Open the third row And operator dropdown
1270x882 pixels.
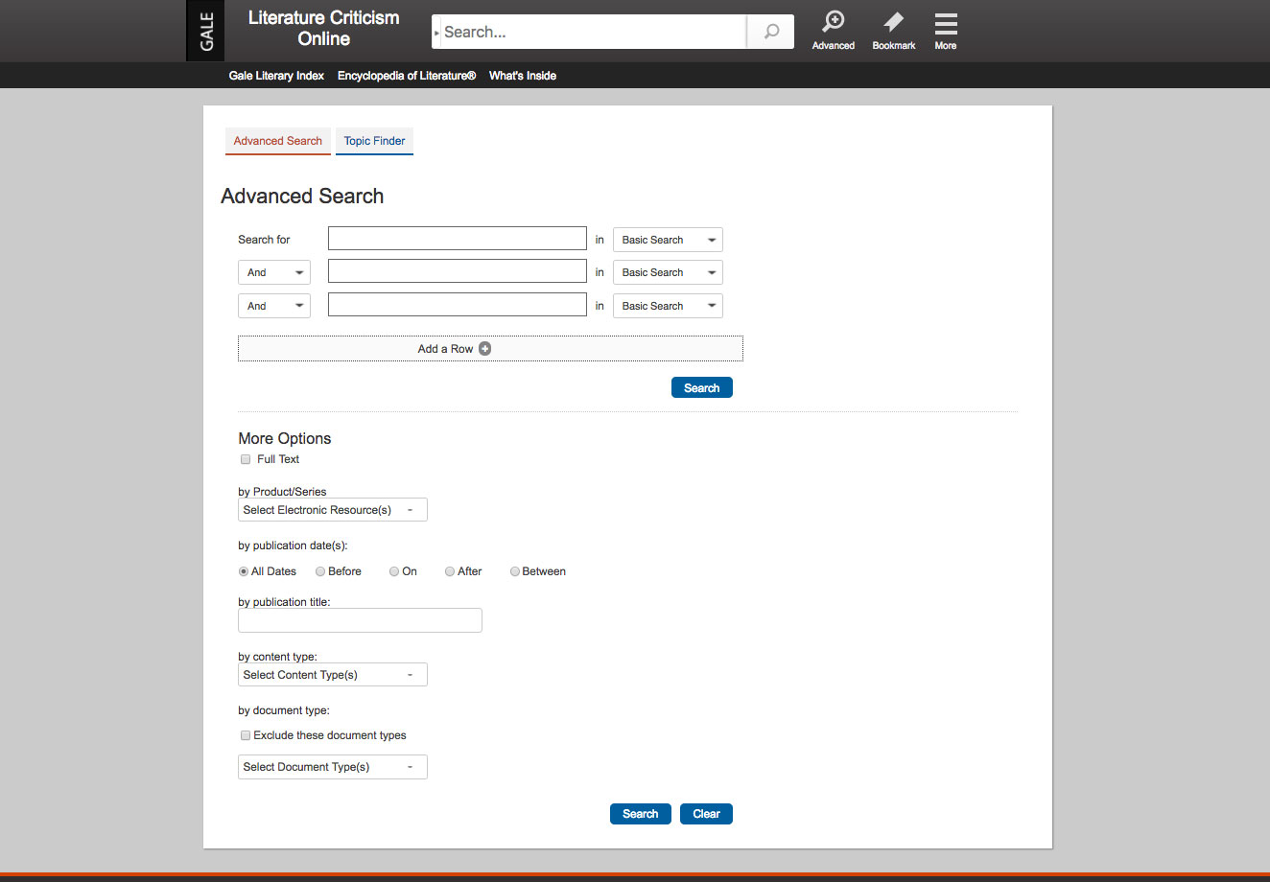(x=274, y=306)
